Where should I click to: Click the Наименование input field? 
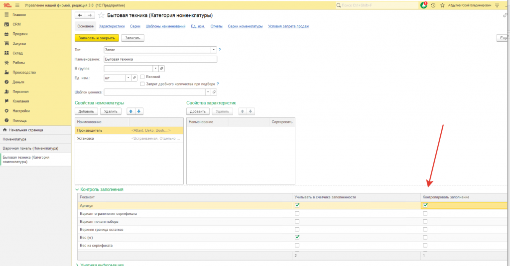[x=160, y=59]
